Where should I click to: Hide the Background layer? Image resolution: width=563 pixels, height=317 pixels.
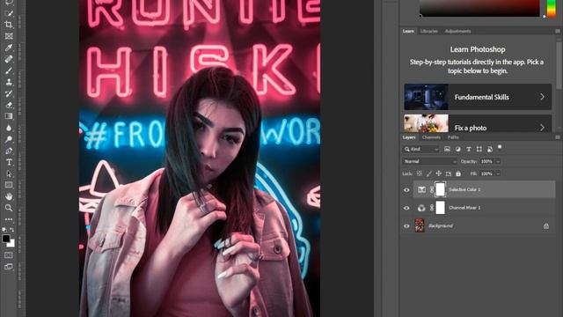point(406,226)
